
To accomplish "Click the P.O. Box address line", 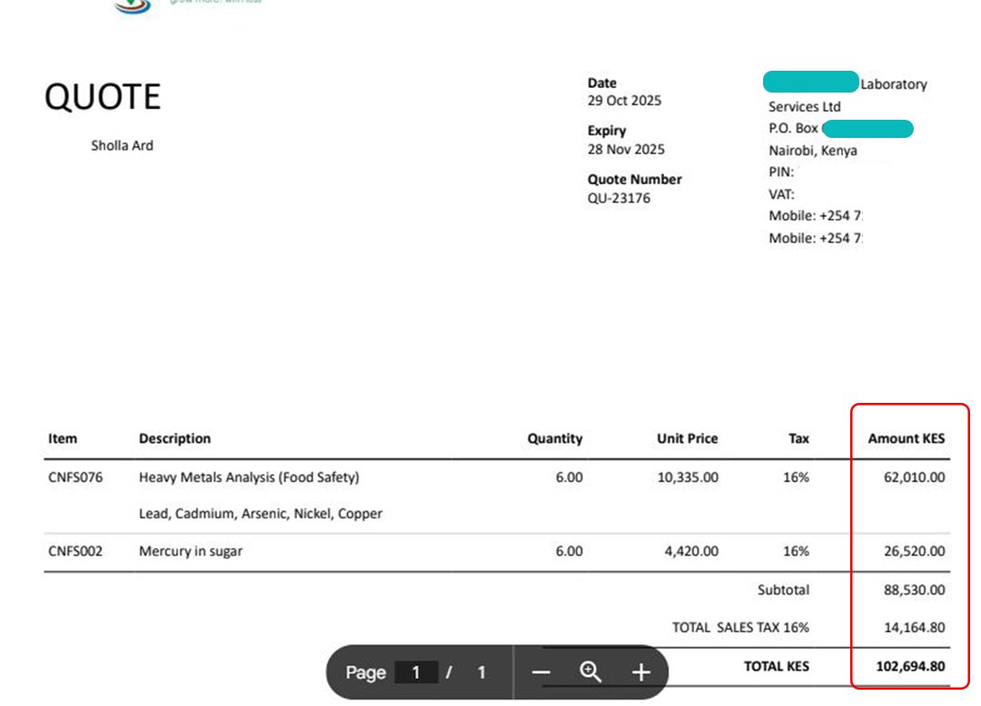I will (840, 129).
